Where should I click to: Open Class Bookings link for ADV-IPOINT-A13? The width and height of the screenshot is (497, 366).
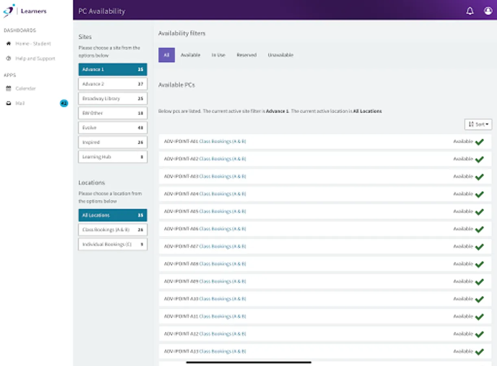[222, 351]
